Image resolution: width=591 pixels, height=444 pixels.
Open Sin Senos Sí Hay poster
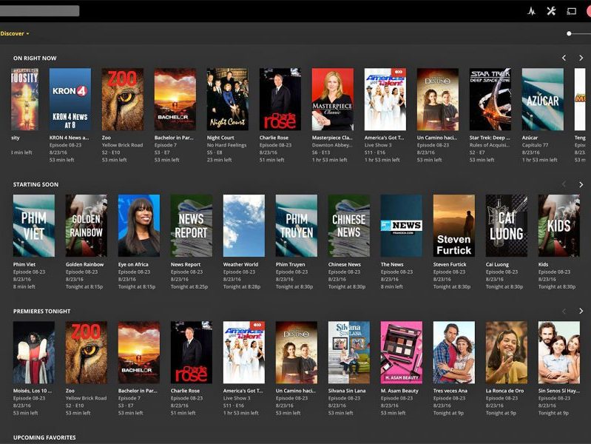pyautogui.click(x=559, y=352)
